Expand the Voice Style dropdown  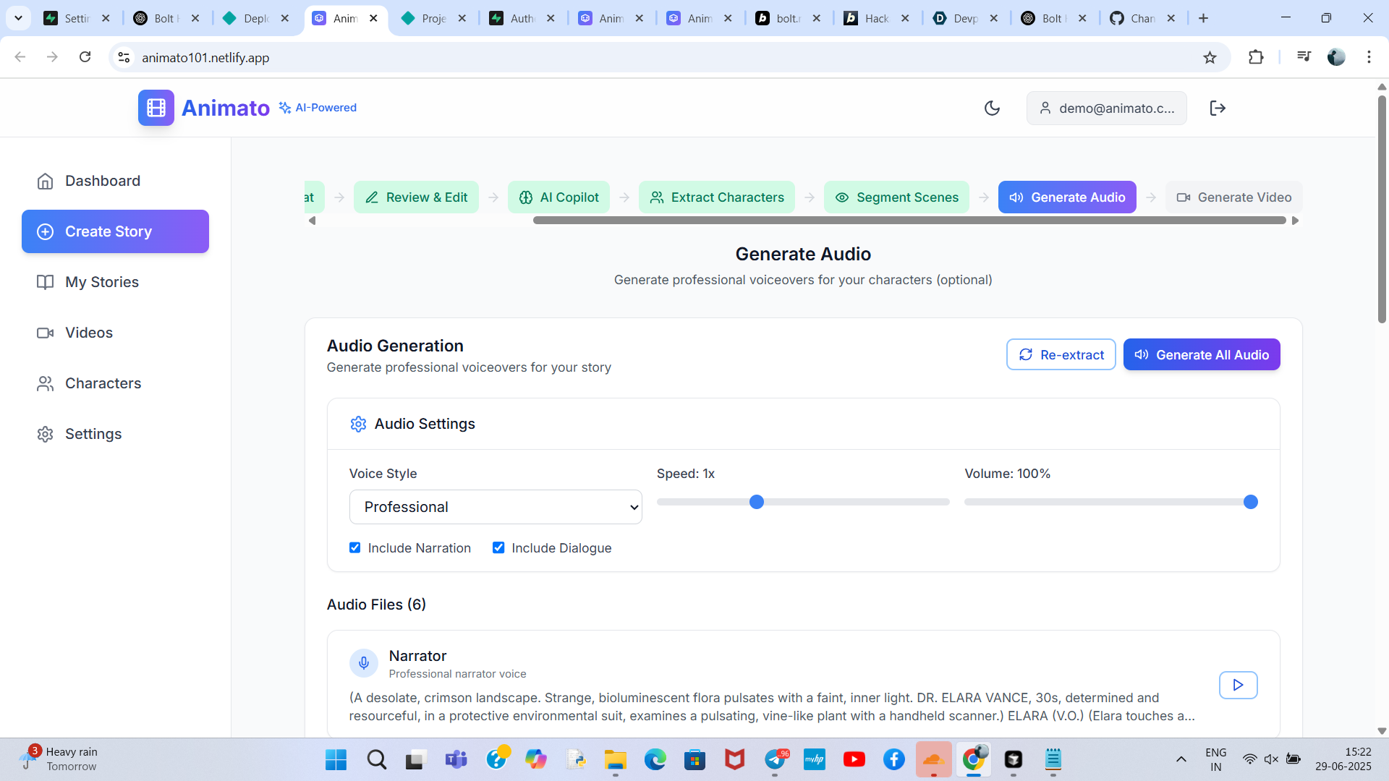click(x=496, y=507)
